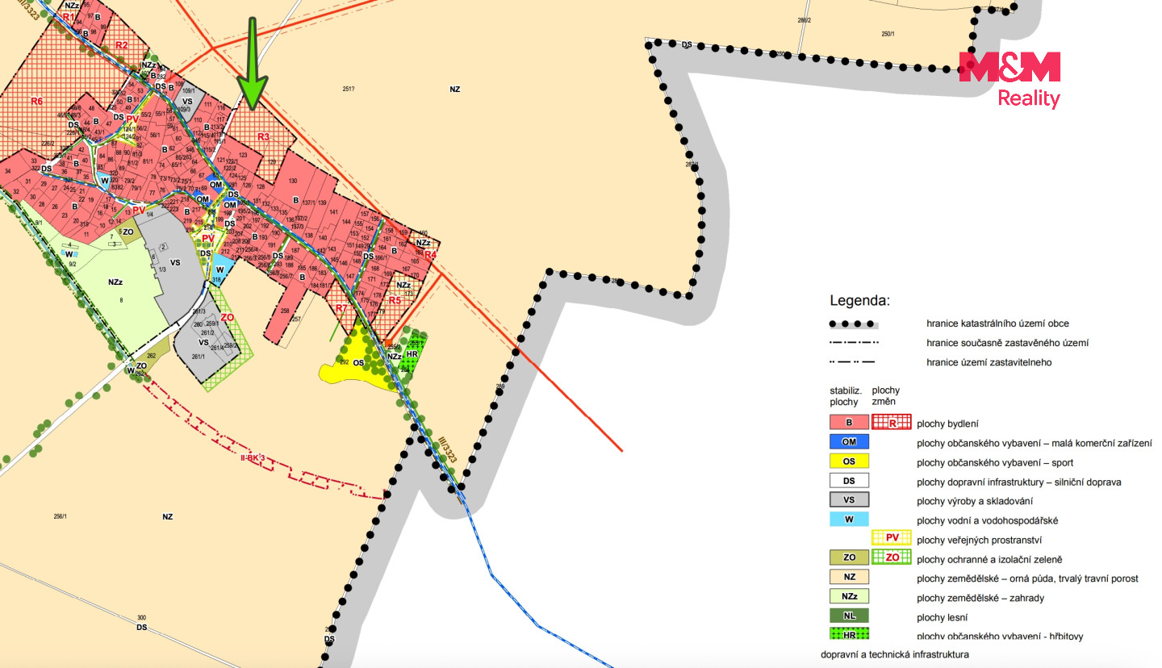The width and height of the screenshot is (1162, 668).
Task: Select the '250/1' parcel label
Action: [888, 34]
